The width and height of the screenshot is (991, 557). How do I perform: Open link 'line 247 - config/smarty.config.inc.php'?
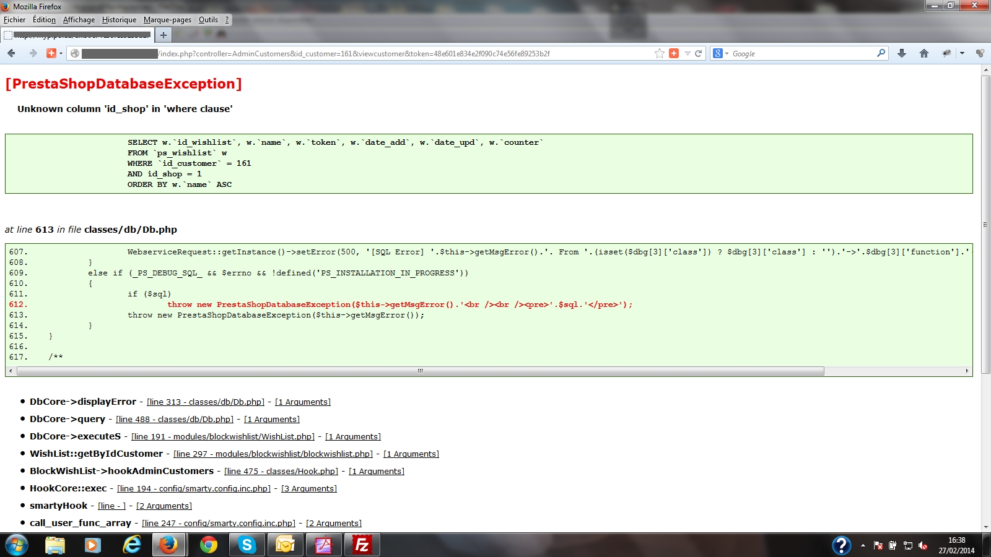tap(219, 523)
